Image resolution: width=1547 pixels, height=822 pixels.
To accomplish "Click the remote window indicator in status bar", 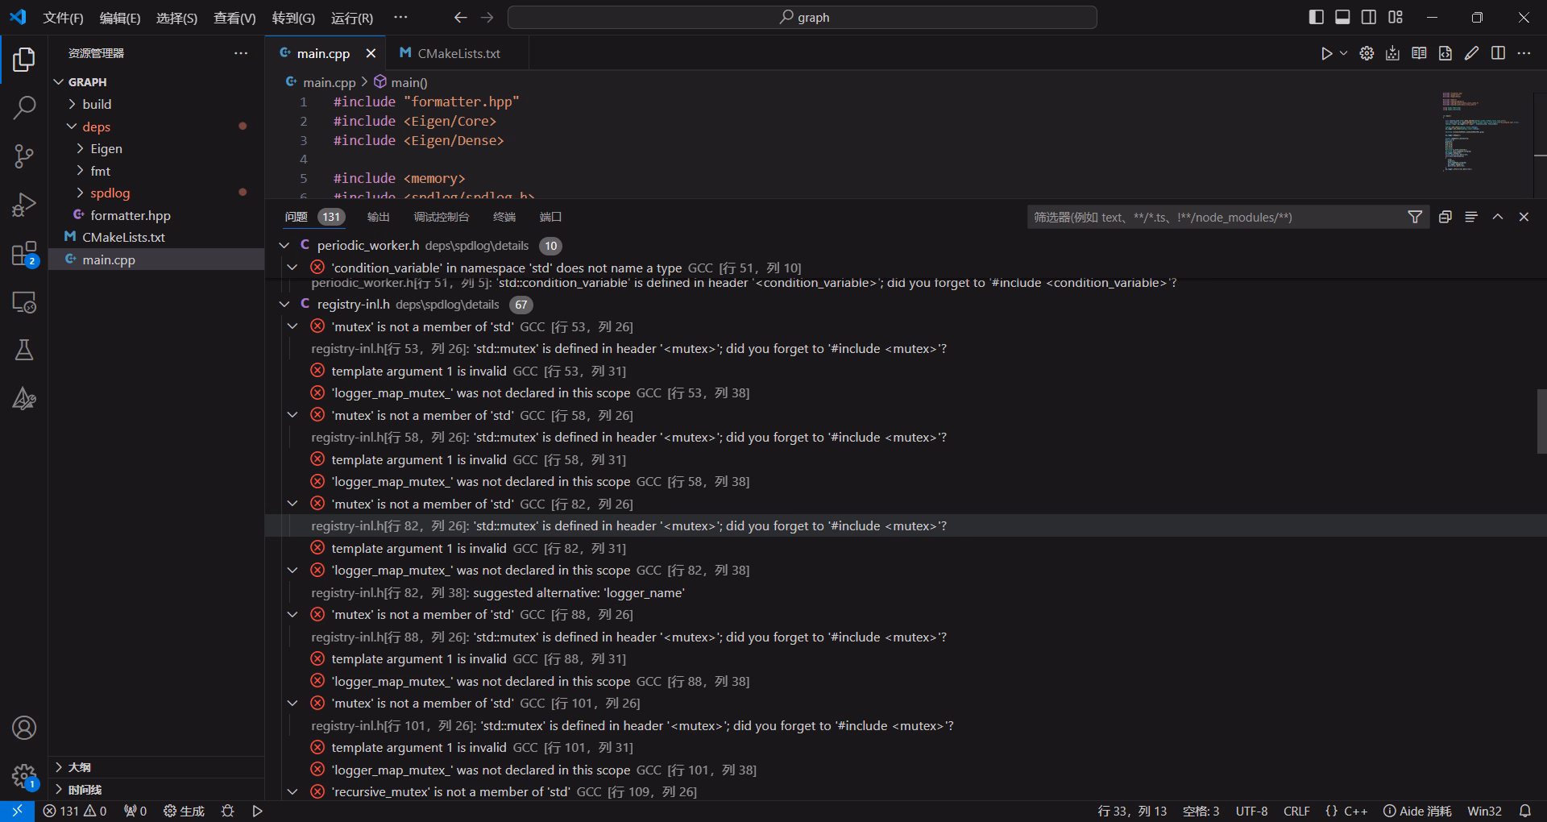I will point(17,811).
